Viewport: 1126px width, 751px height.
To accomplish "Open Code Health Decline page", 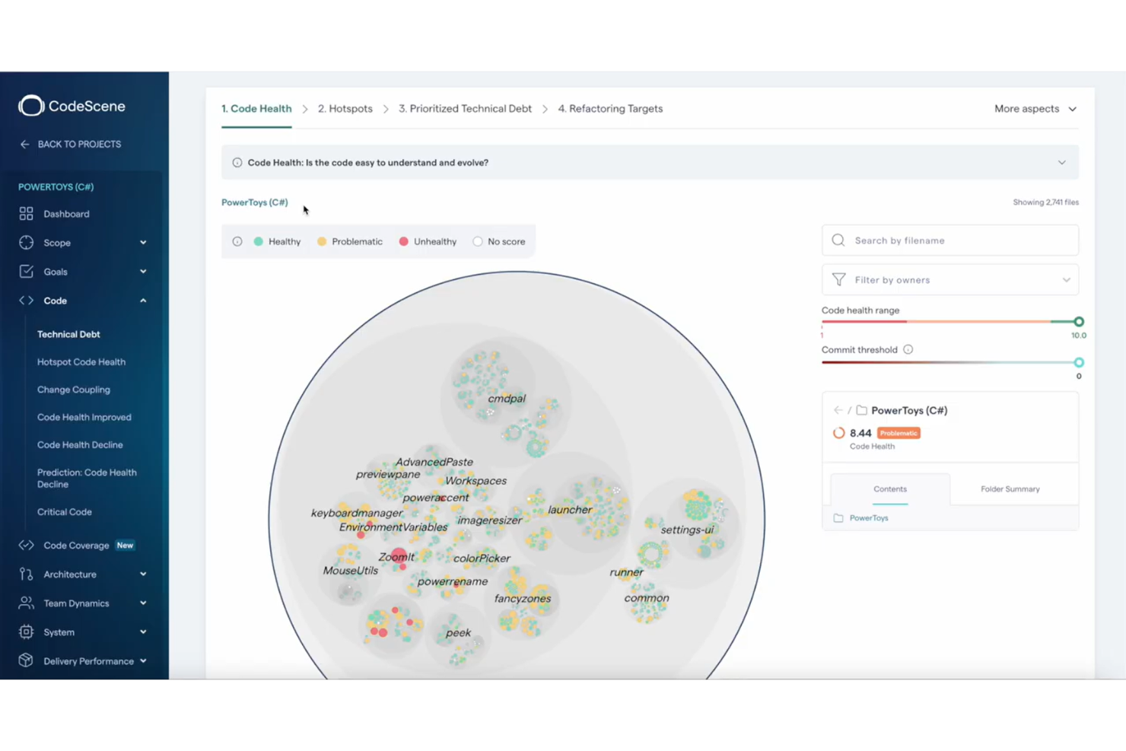I will [x=80, y=445].
